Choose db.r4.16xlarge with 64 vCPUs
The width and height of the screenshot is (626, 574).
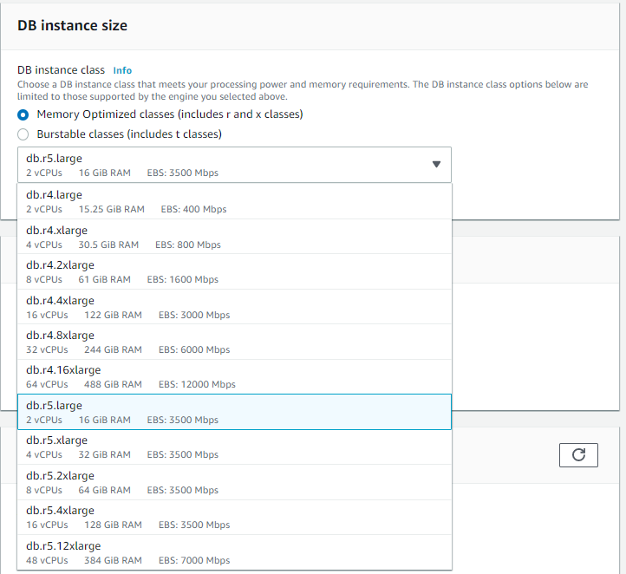point(234,377)
